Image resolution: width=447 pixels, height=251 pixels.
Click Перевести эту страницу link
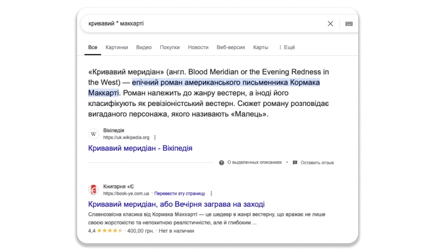click(179, 194)
